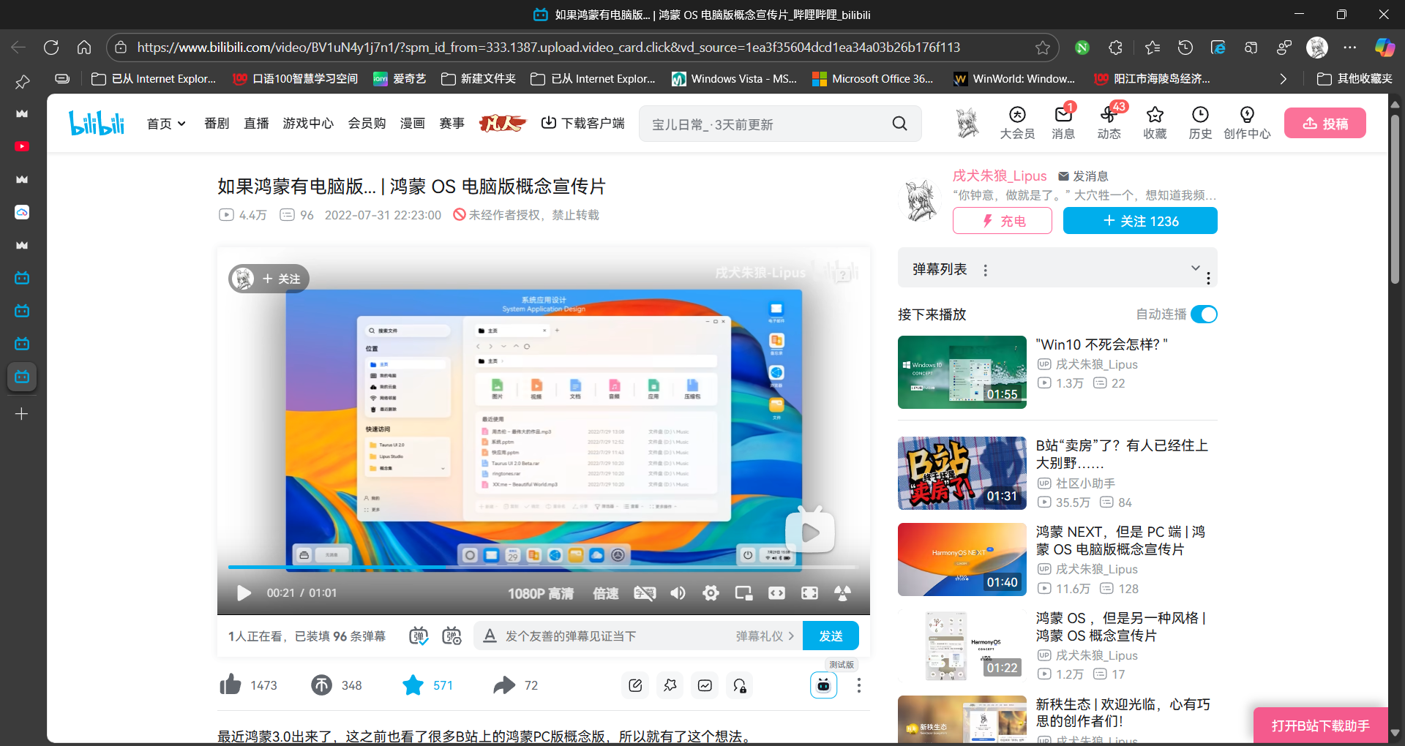Go to 直播 nav item
1405x746 pixels.
[256, 124]
